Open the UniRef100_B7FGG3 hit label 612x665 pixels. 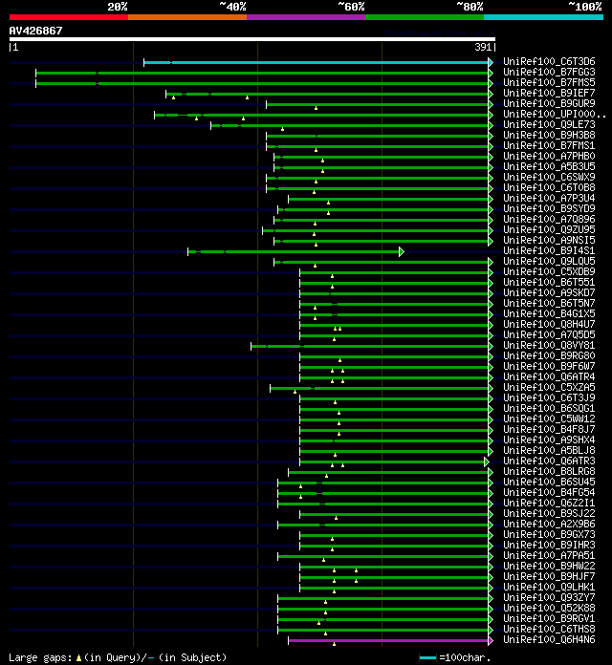click(x=549, y=72)
